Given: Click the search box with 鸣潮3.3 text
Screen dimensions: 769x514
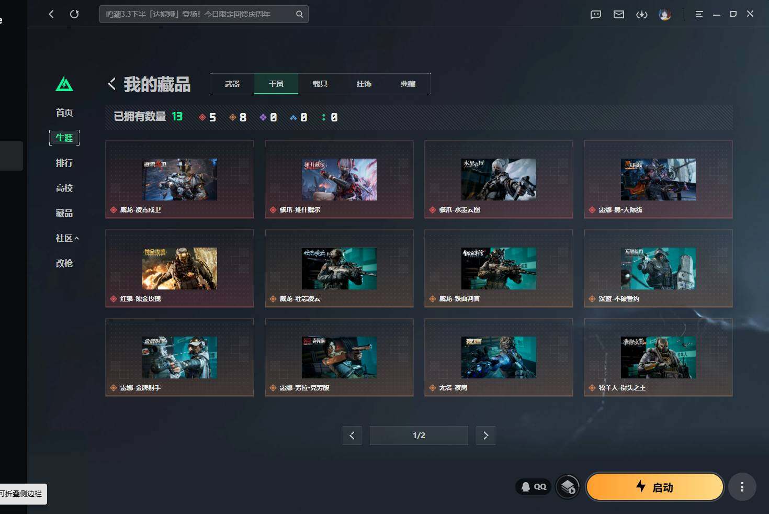Looking at the screenshot, I should point(204,14).
